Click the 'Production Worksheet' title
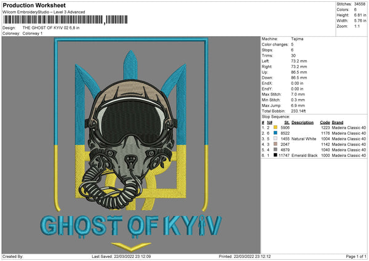This screenshot has width=369, height=261. pyautogui.click(x=34, y=5)
